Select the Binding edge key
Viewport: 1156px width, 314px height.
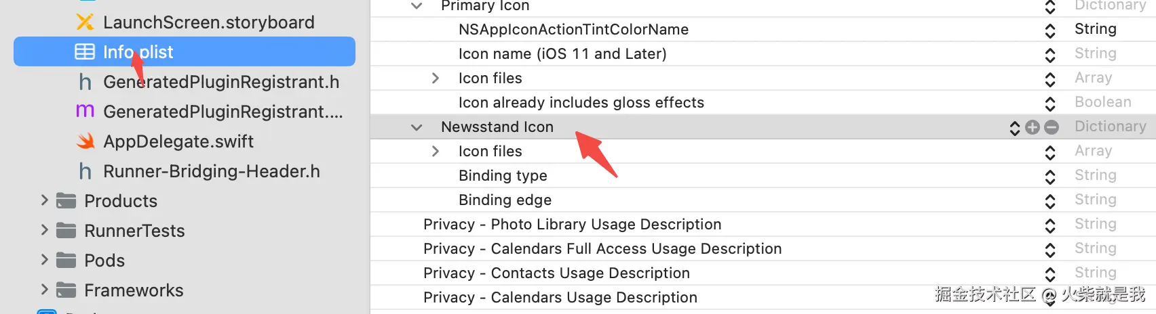[505, 200]
